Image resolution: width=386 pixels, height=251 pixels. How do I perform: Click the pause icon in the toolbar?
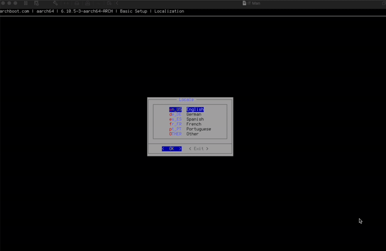[25, 3]
